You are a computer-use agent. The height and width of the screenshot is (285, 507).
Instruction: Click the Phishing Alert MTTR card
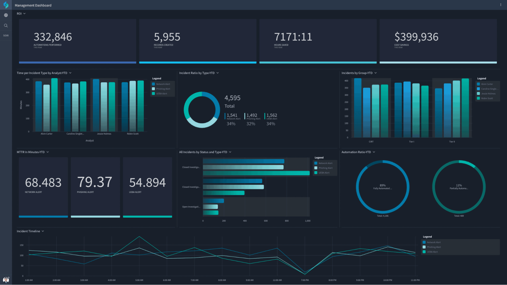pyautogui.click(x=95, y=187)
